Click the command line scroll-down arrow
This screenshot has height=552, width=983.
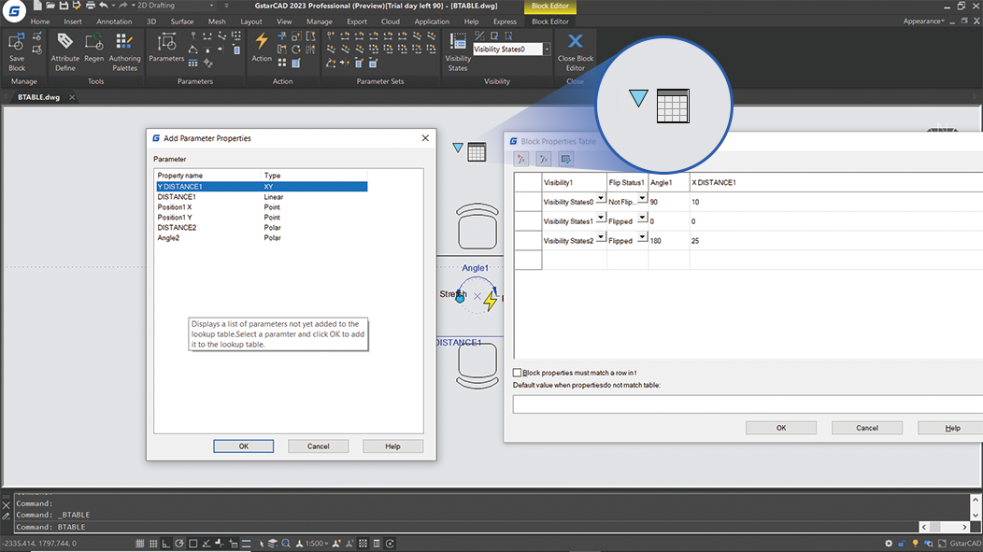pos(975,515)
